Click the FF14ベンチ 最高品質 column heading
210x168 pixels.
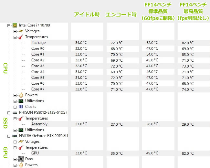193,11
